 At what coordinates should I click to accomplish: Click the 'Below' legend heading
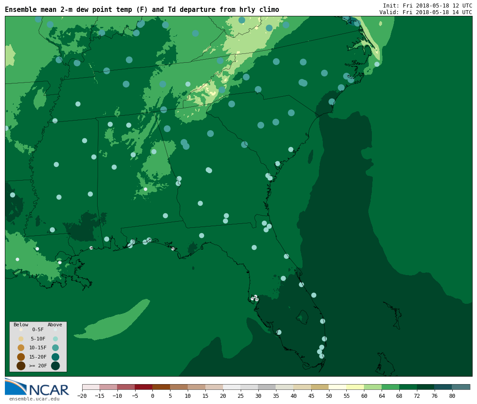click(x=21, y=325)
